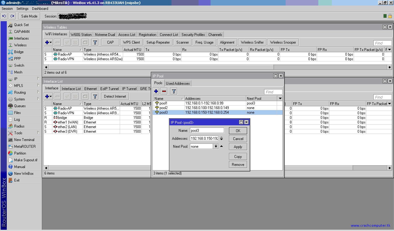Open Partition in sidebar
The width and height of the screenshot is (394, 231).
(x=24, y=153)
